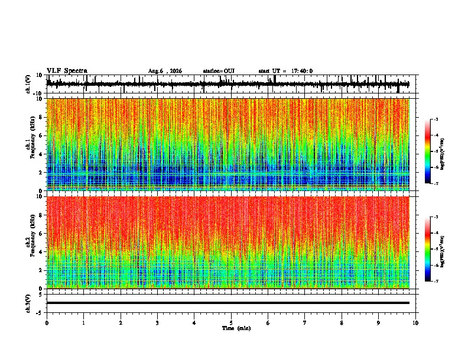Select the date text "Aug.6 , 2026"

(x=165, y=71)
